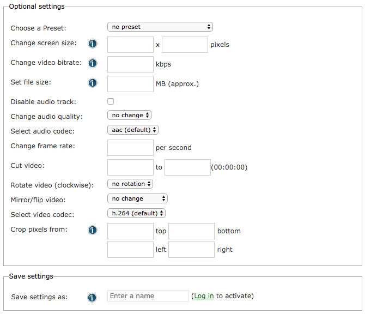Click info icon beside Save settings as

tap(93, 298)
